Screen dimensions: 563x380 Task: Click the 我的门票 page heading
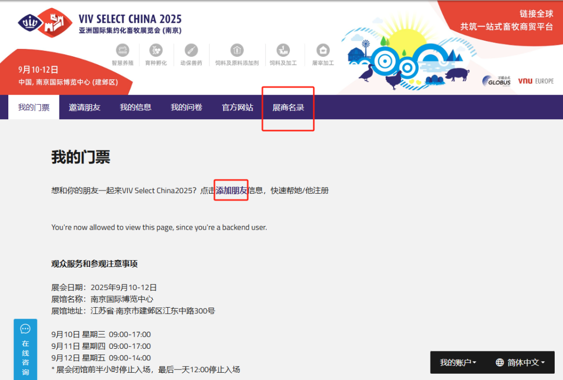click(x=81, y=157)
